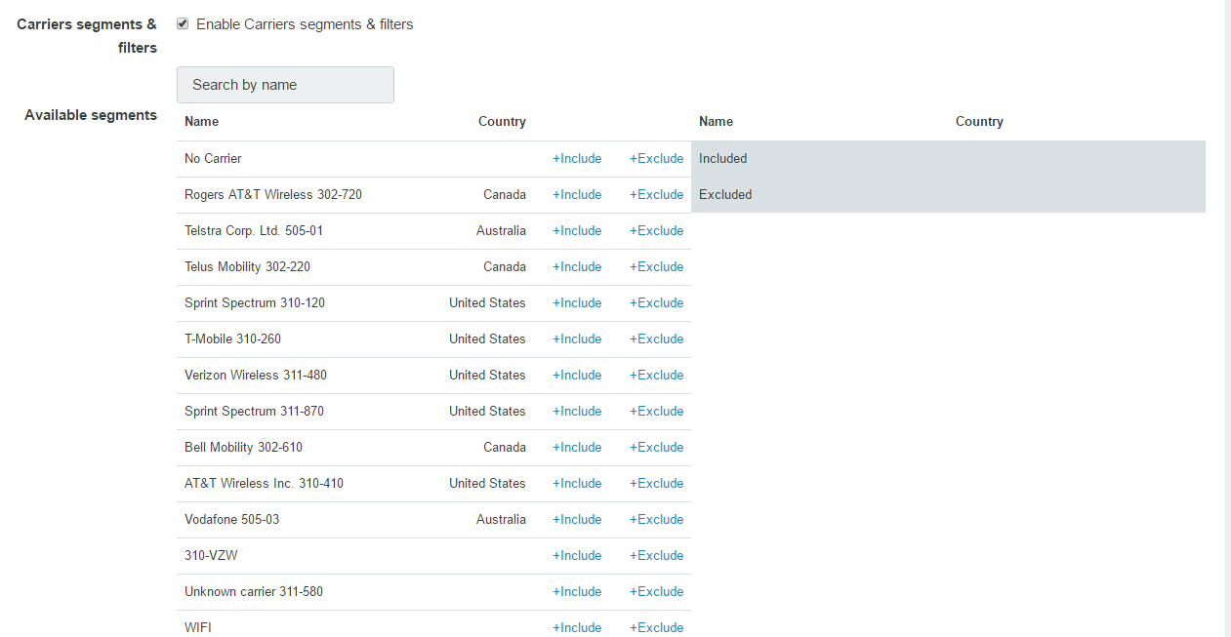Click the Search by name field
The width and height of the screenshot is (1231, 637).
(285, 85)
